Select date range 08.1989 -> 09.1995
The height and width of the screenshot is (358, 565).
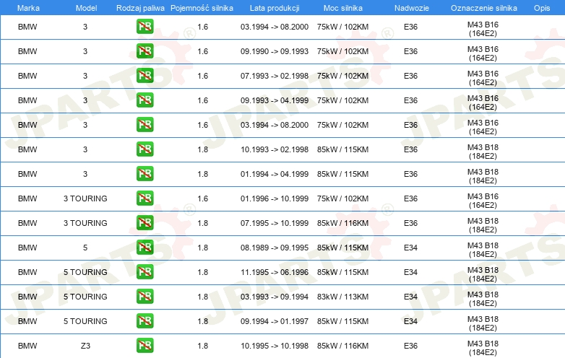click(x=275, y=248)
